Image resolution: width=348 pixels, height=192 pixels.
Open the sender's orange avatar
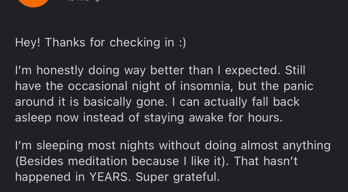coord(33,3)
